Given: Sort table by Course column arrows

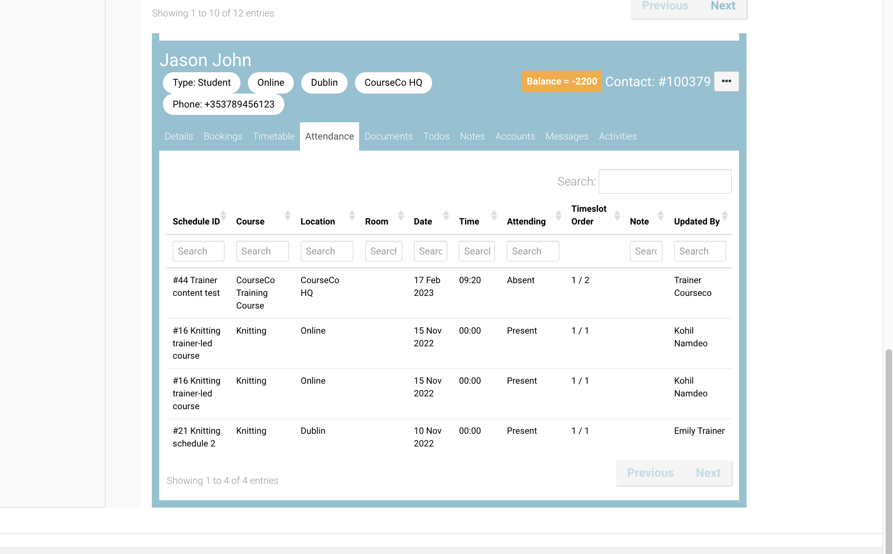Looking at the screenshot, I should (287, 215).
